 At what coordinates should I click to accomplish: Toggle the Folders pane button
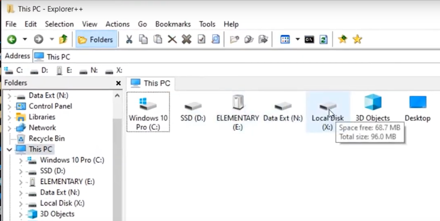(96, 40)
